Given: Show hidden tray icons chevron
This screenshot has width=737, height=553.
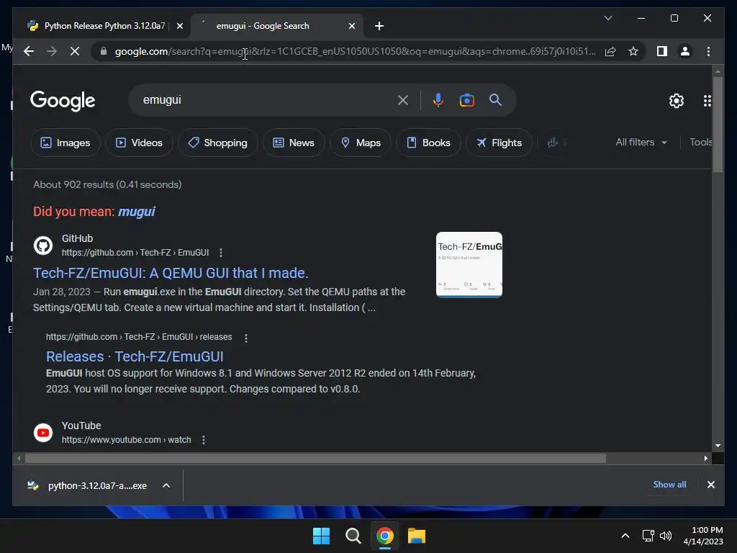Looking at the screenshot, I should pyautogui.click(x=625, y=536).
